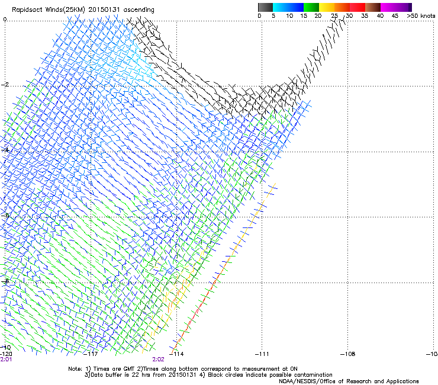Click the -108 longitude axis label
Screen dimensions: 438x385
pos(348,354)
